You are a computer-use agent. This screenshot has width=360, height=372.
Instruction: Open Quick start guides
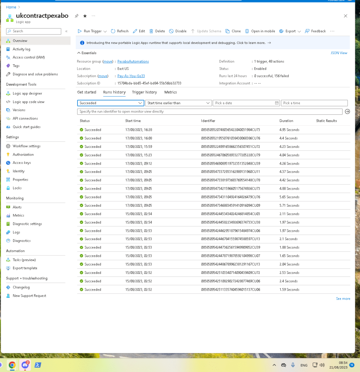coord(26,127)
